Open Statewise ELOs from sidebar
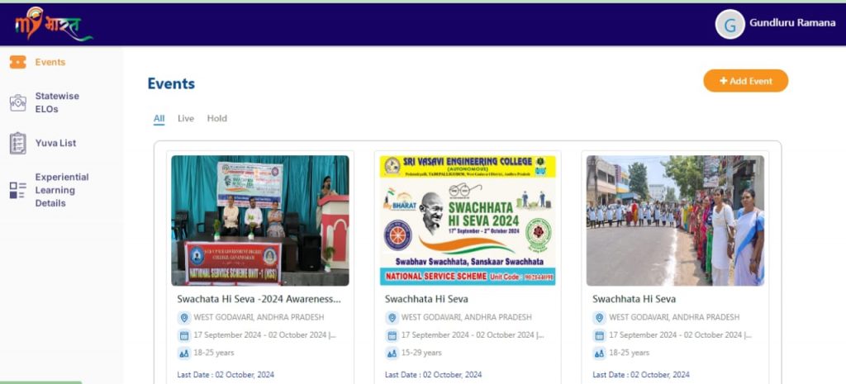This screenshot has width=846, height=384. click(x=57, y=102)
